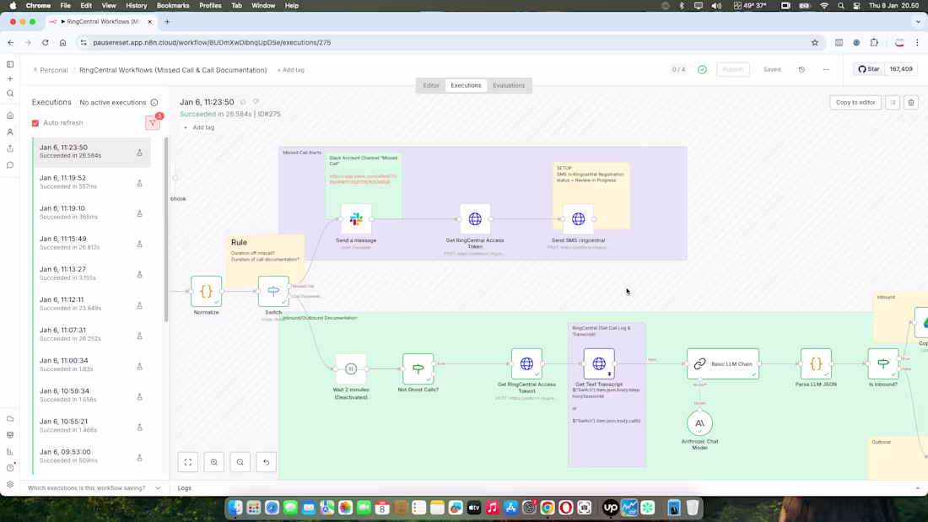Click the fit-to-view canvas button

[188, 462]
